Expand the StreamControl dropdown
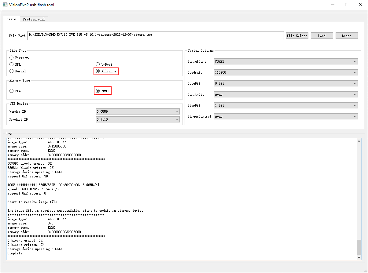Screen dimensions: 368x273 (286, 116)
